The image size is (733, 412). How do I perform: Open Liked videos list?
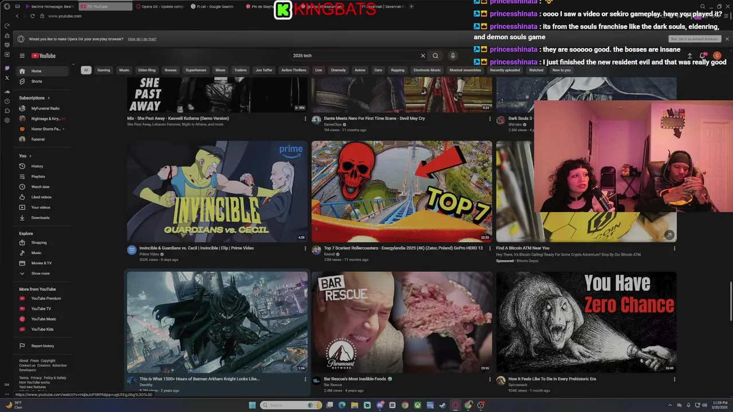43,197
